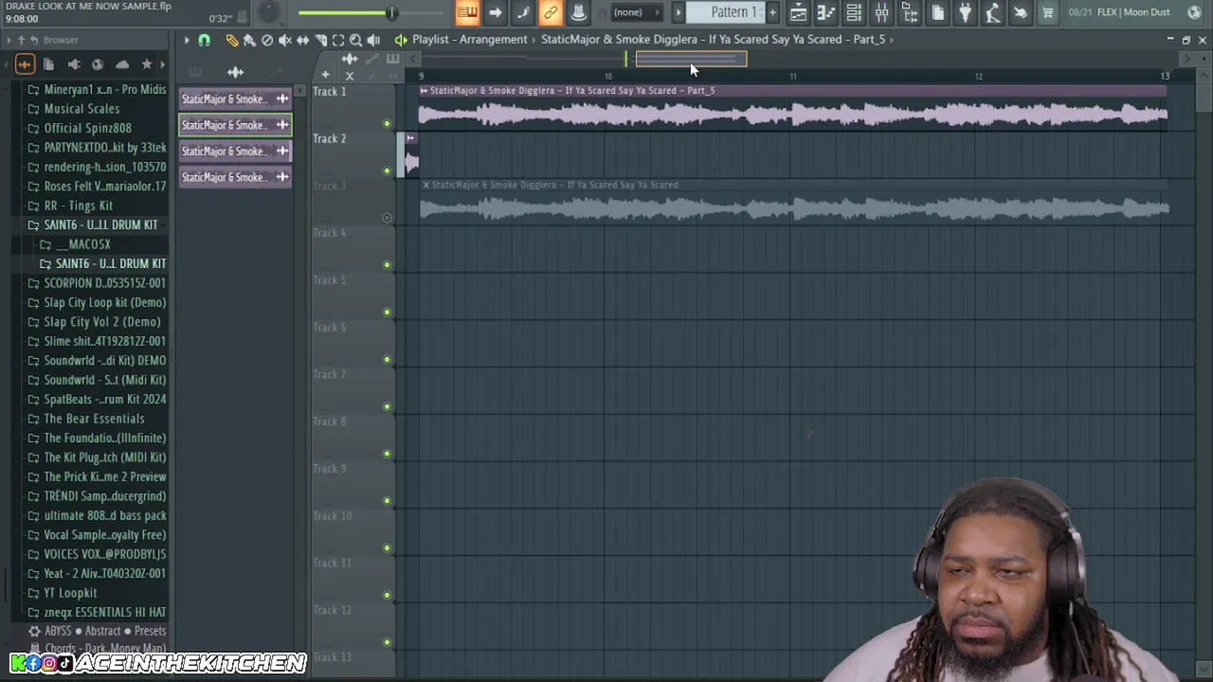Open the shopping cart content library
The image size is (1213, 682).
tap(1048, 12)
